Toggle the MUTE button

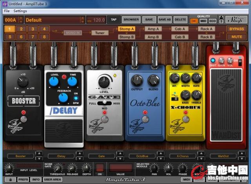pos(236,37)
